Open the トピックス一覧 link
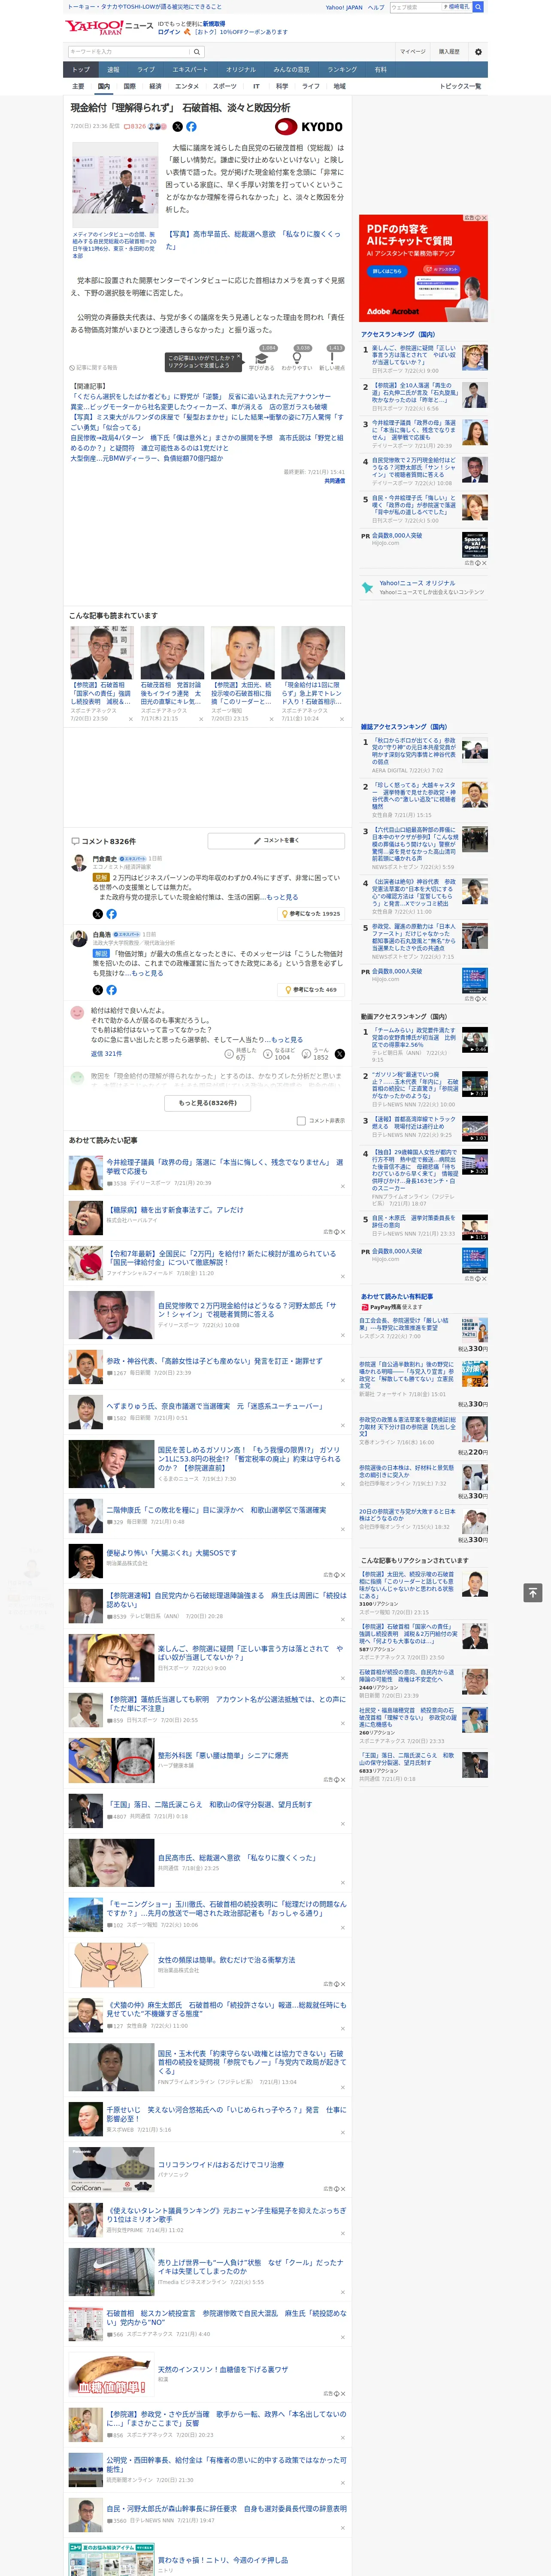Viewport: 551px width, 2576px height. tap(461, 86)
